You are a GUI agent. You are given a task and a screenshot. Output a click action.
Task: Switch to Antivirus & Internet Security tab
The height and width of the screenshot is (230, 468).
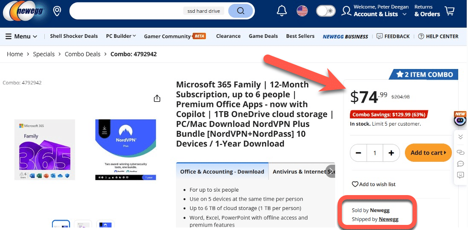pos(302,172)
